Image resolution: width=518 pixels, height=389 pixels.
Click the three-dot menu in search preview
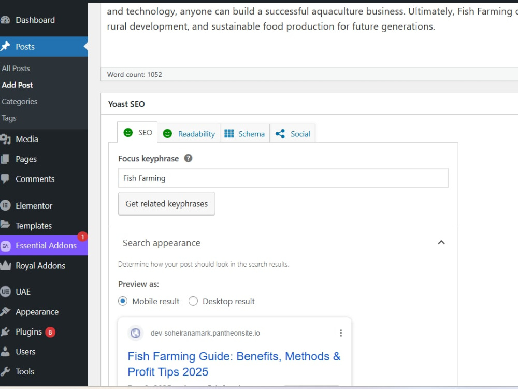pyautogui.click(x=341, y=333)
